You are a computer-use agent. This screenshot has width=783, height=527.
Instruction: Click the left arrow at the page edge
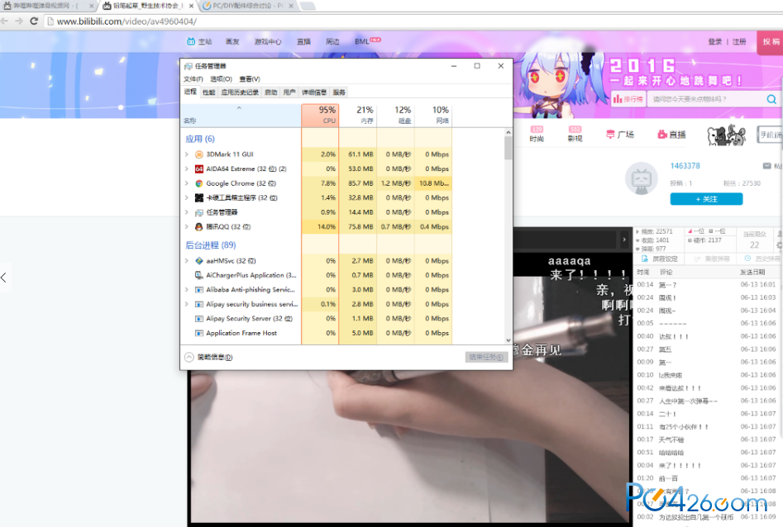point(4,278)
